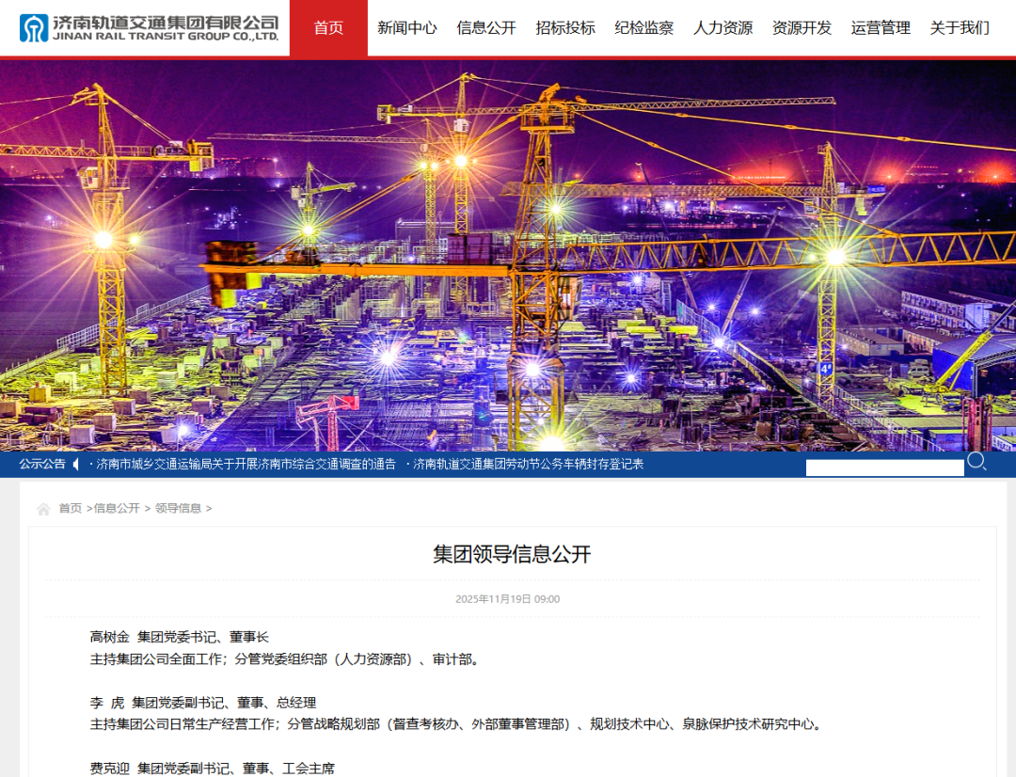The image size is (1016, 777).
Task: Select 招标投标 in the navigation bar
Action: click(x=564, y=28)
